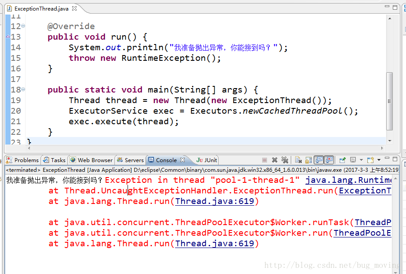Image resolution: width=406 pixels, height=274 pixels.
Task: Click 'public void run()' on line 13
Action: point(92,37)
